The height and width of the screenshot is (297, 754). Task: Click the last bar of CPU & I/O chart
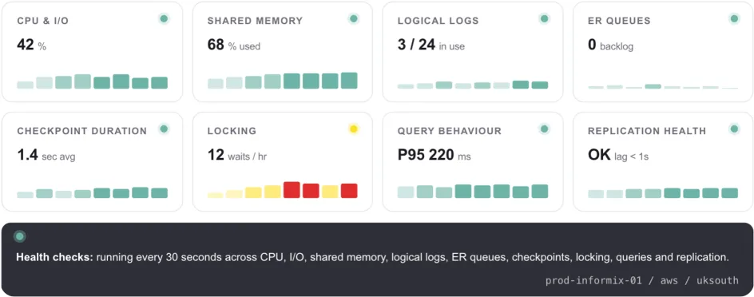(x=159, y=83)
